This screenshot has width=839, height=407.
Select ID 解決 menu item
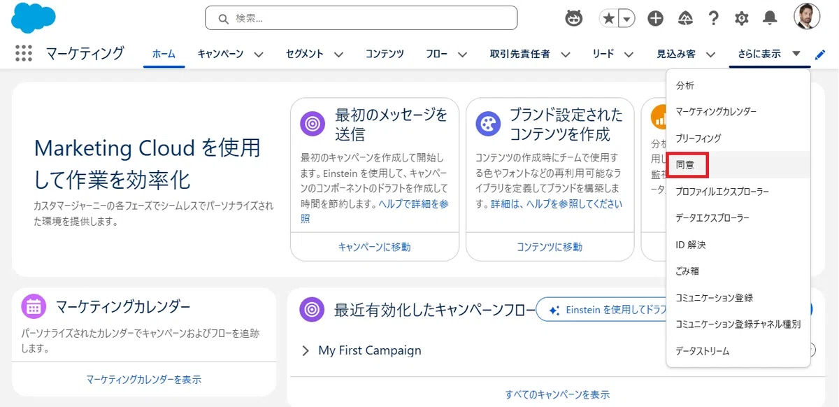click(738, 245)
